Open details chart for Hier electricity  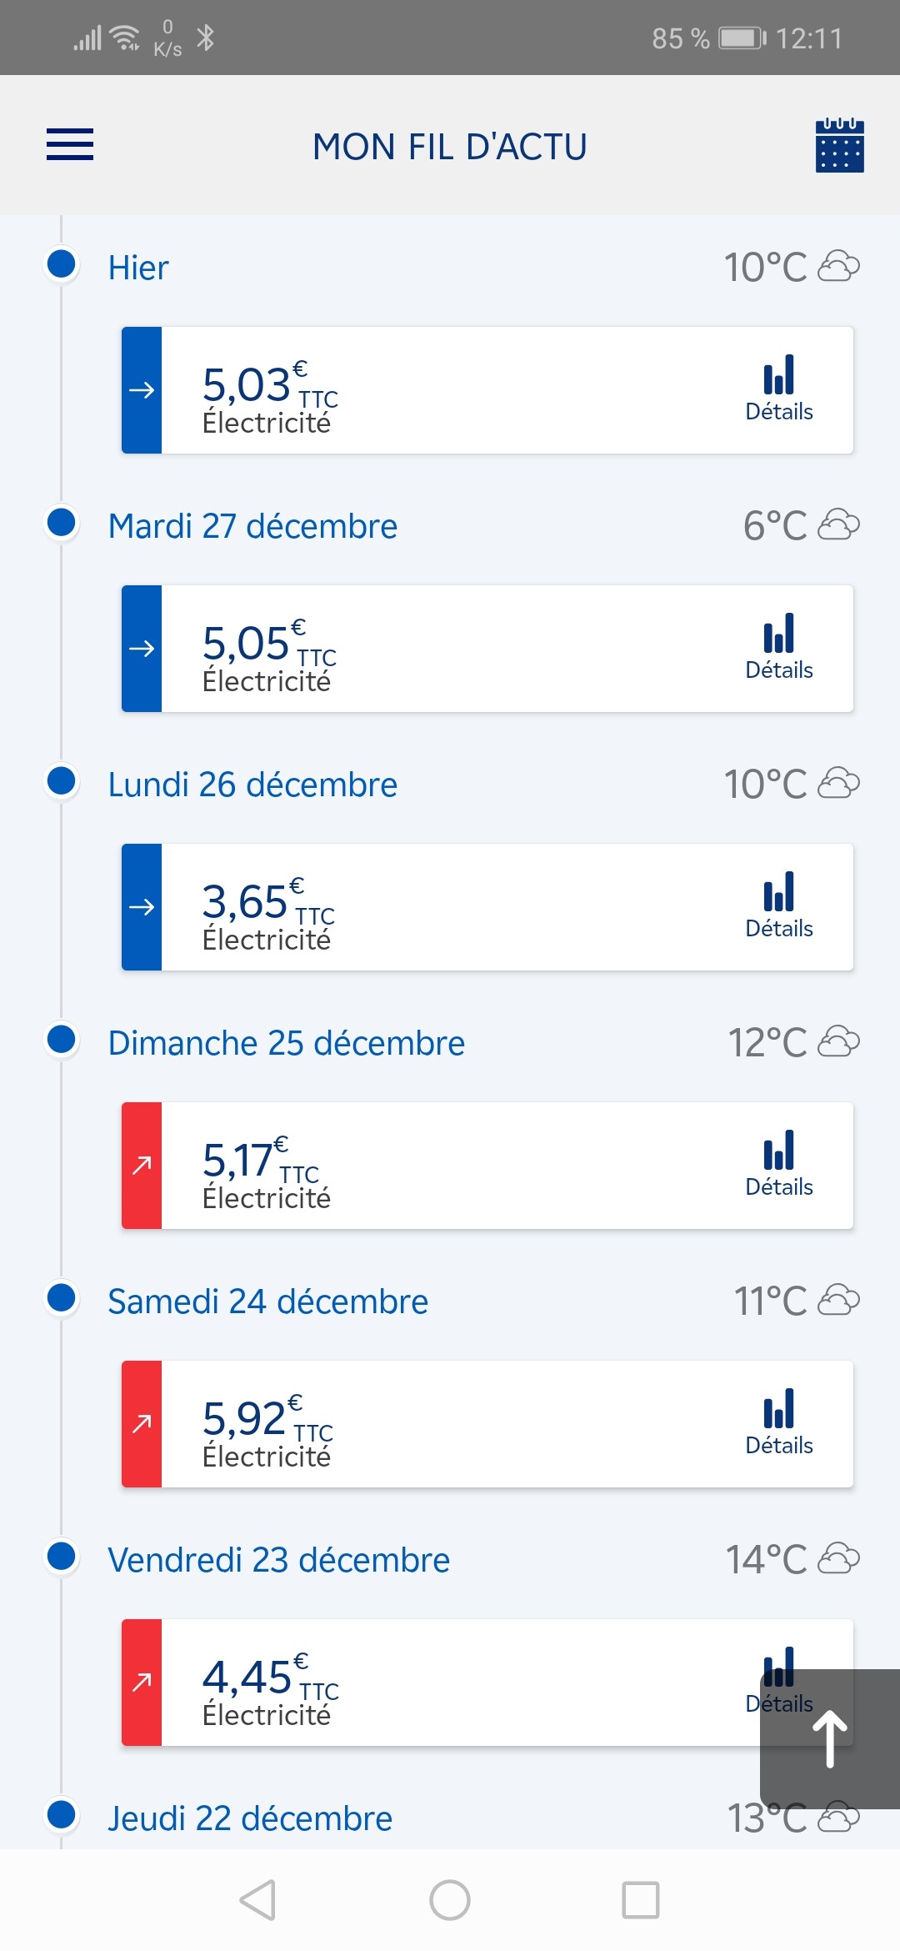778,389
